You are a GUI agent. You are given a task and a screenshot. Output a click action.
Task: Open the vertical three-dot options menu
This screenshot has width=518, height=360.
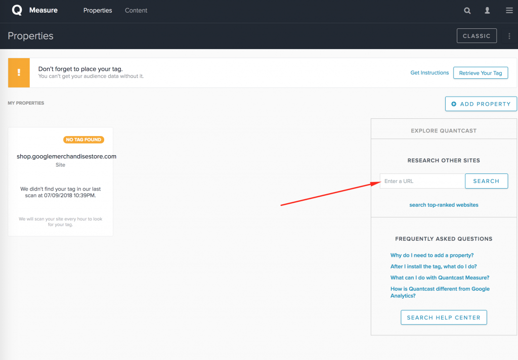pos(509,36)
